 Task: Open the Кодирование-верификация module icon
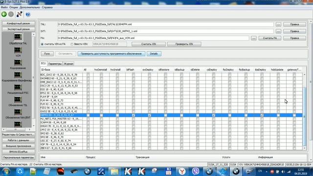coord(18,75)
